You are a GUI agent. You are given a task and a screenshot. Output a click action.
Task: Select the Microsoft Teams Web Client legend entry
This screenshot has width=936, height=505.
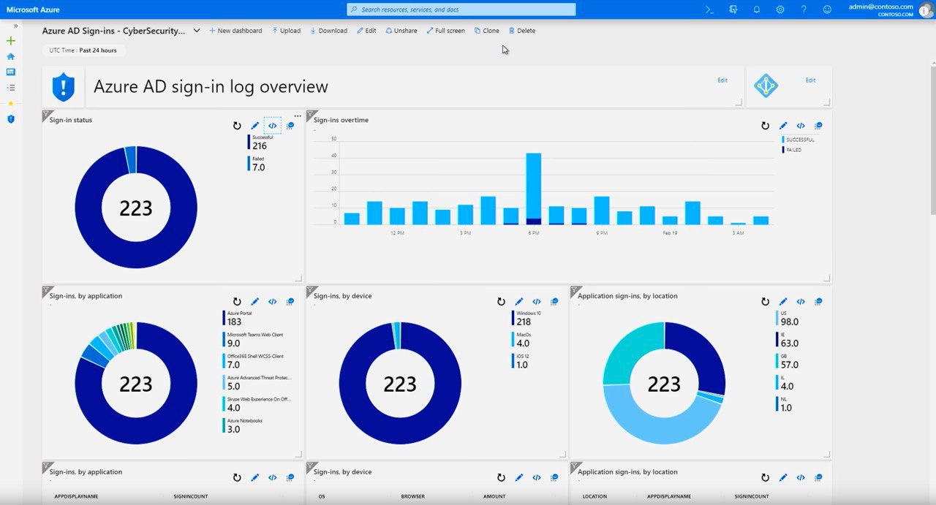[253, 339]
